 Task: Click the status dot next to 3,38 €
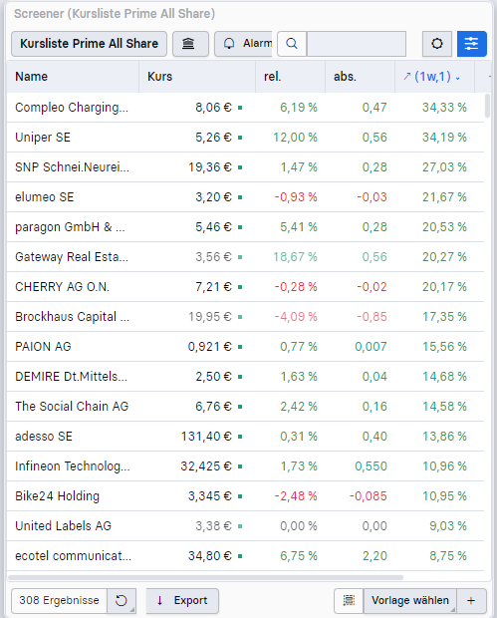[x=240, y=526]
